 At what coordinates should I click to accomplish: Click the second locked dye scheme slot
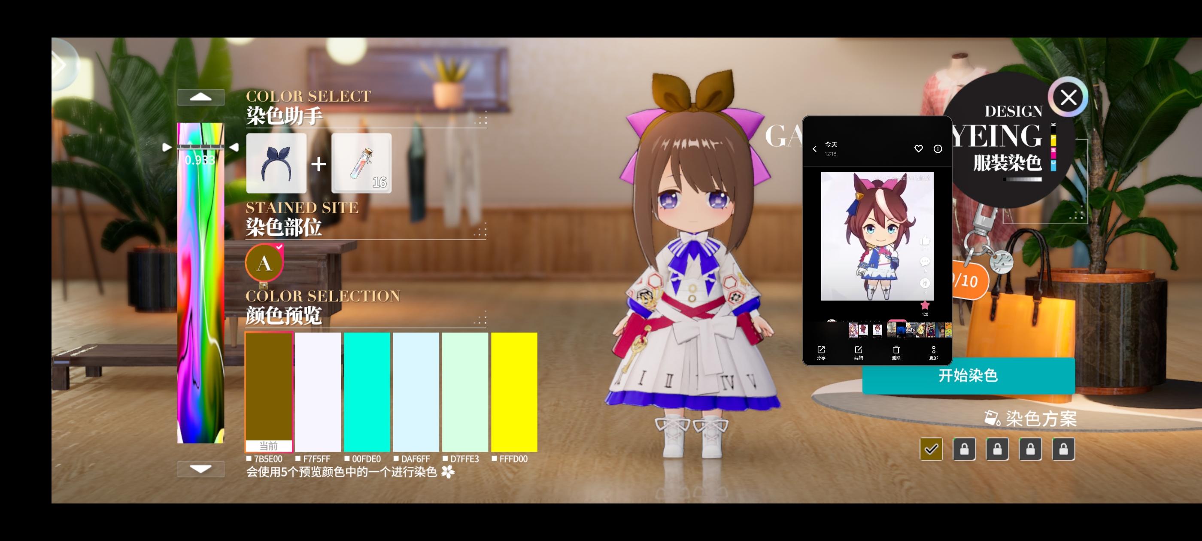[997, 449]
